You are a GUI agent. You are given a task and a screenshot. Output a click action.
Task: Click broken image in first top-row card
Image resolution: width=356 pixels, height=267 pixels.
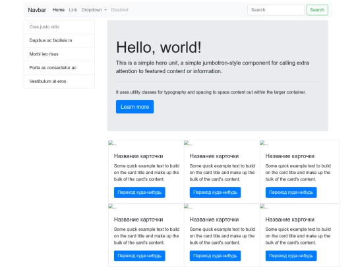[x=112, y=143]
